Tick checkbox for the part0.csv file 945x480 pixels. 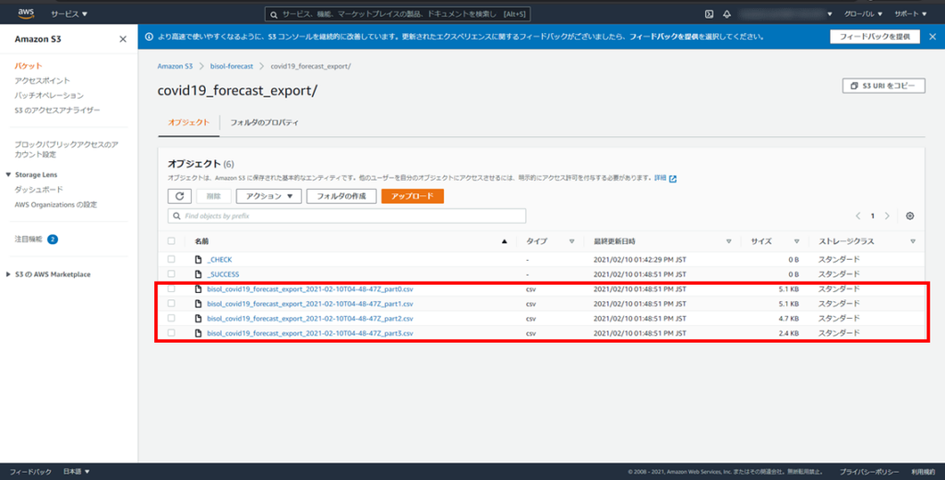172,288
